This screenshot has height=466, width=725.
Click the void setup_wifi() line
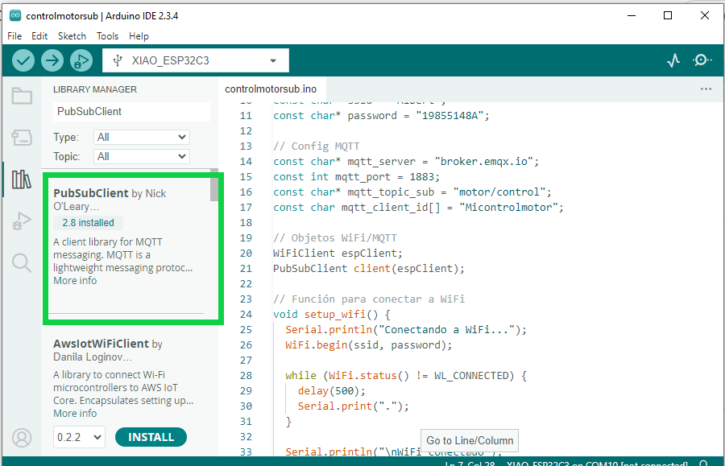pos(332,314)
